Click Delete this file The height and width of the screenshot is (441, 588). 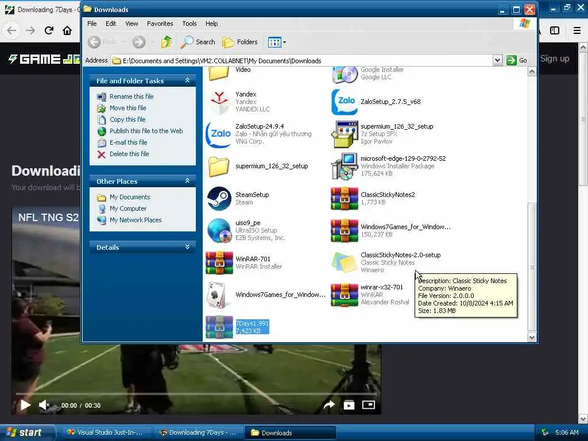click(129, 154)
